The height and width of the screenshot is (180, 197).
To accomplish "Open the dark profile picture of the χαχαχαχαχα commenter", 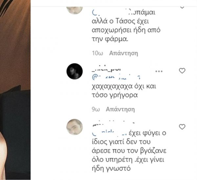I will [x=75, y=71].
